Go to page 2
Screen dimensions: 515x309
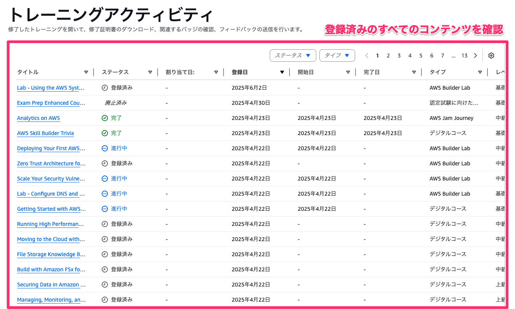[388, 56]
